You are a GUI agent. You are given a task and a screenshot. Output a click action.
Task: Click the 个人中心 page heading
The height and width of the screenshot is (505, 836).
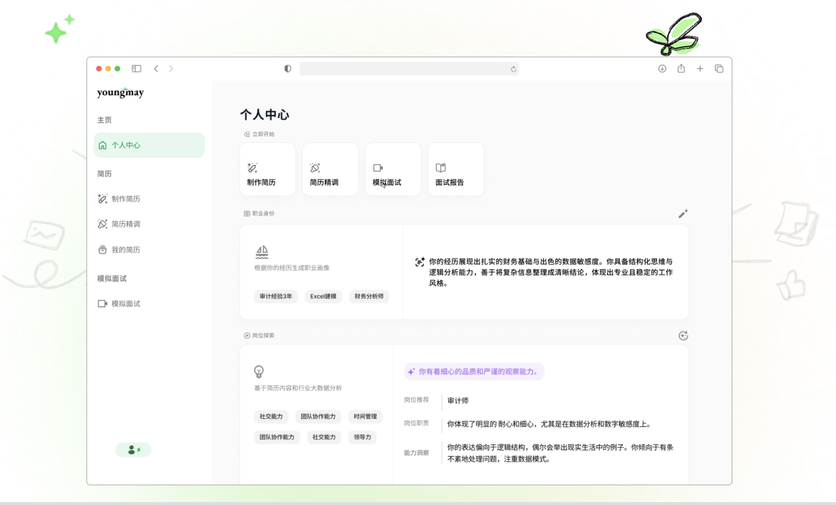click(265, 115)
